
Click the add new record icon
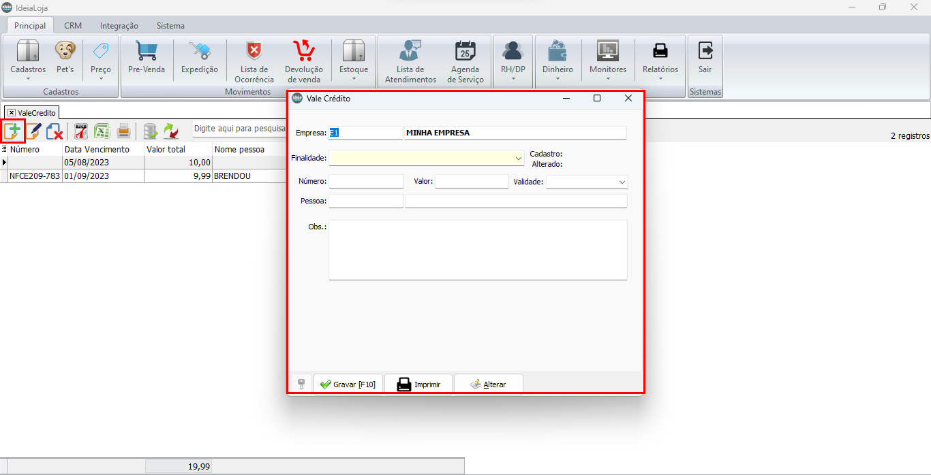13,131
